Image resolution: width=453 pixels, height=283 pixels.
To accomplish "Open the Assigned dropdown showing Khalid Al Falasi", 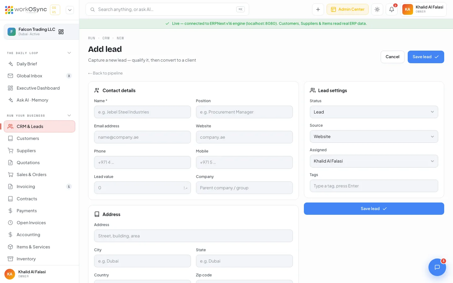I will pos(374,161).
